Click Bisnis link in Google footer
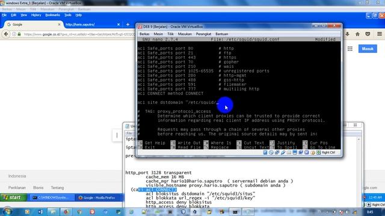 38,188
